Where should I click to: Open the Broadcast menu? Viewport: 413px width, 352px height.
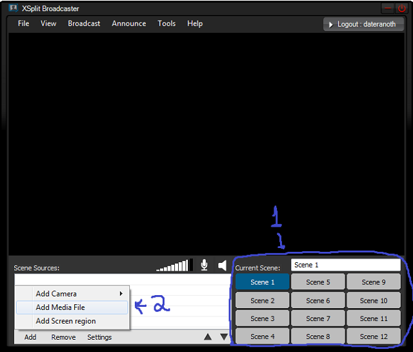84,23
